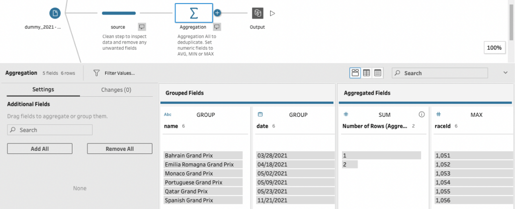Select the dummy_2021 input step icon

55,14
